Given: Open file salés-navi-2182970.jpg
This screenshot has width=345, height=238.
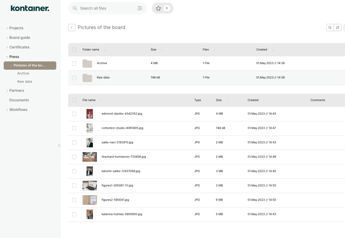Looking at the screenshot, I should (117, 142).
